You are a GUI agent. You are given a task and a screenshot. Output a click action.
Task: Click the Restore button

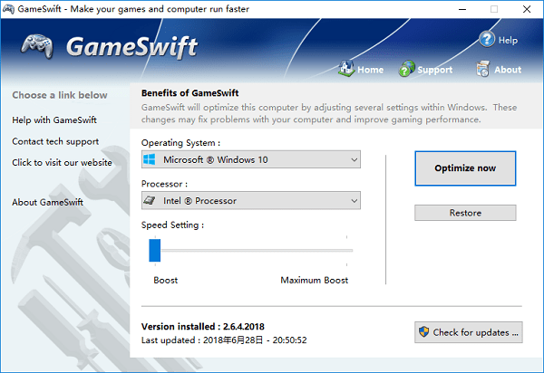coord(465,213)
